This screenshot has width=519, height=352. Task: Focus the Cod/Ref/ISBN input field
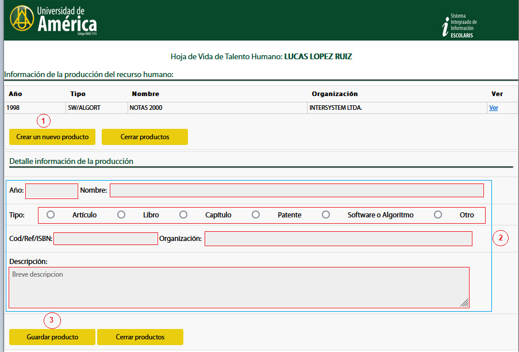pyautogui.click(x=106, y=239)
